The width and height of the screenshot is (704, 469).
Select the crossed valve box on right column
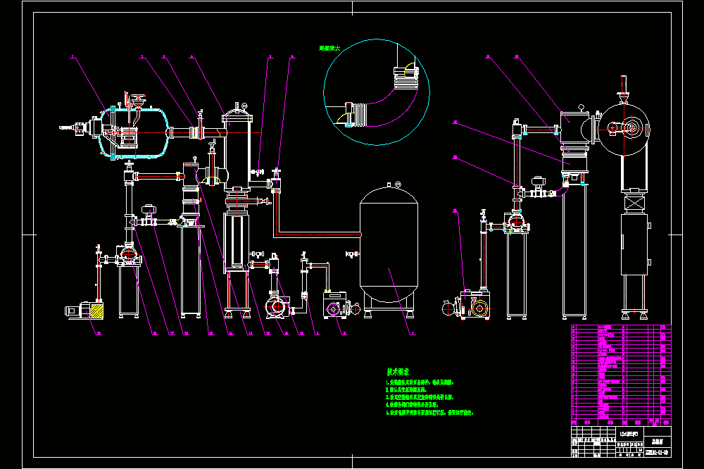pos(634,204)
